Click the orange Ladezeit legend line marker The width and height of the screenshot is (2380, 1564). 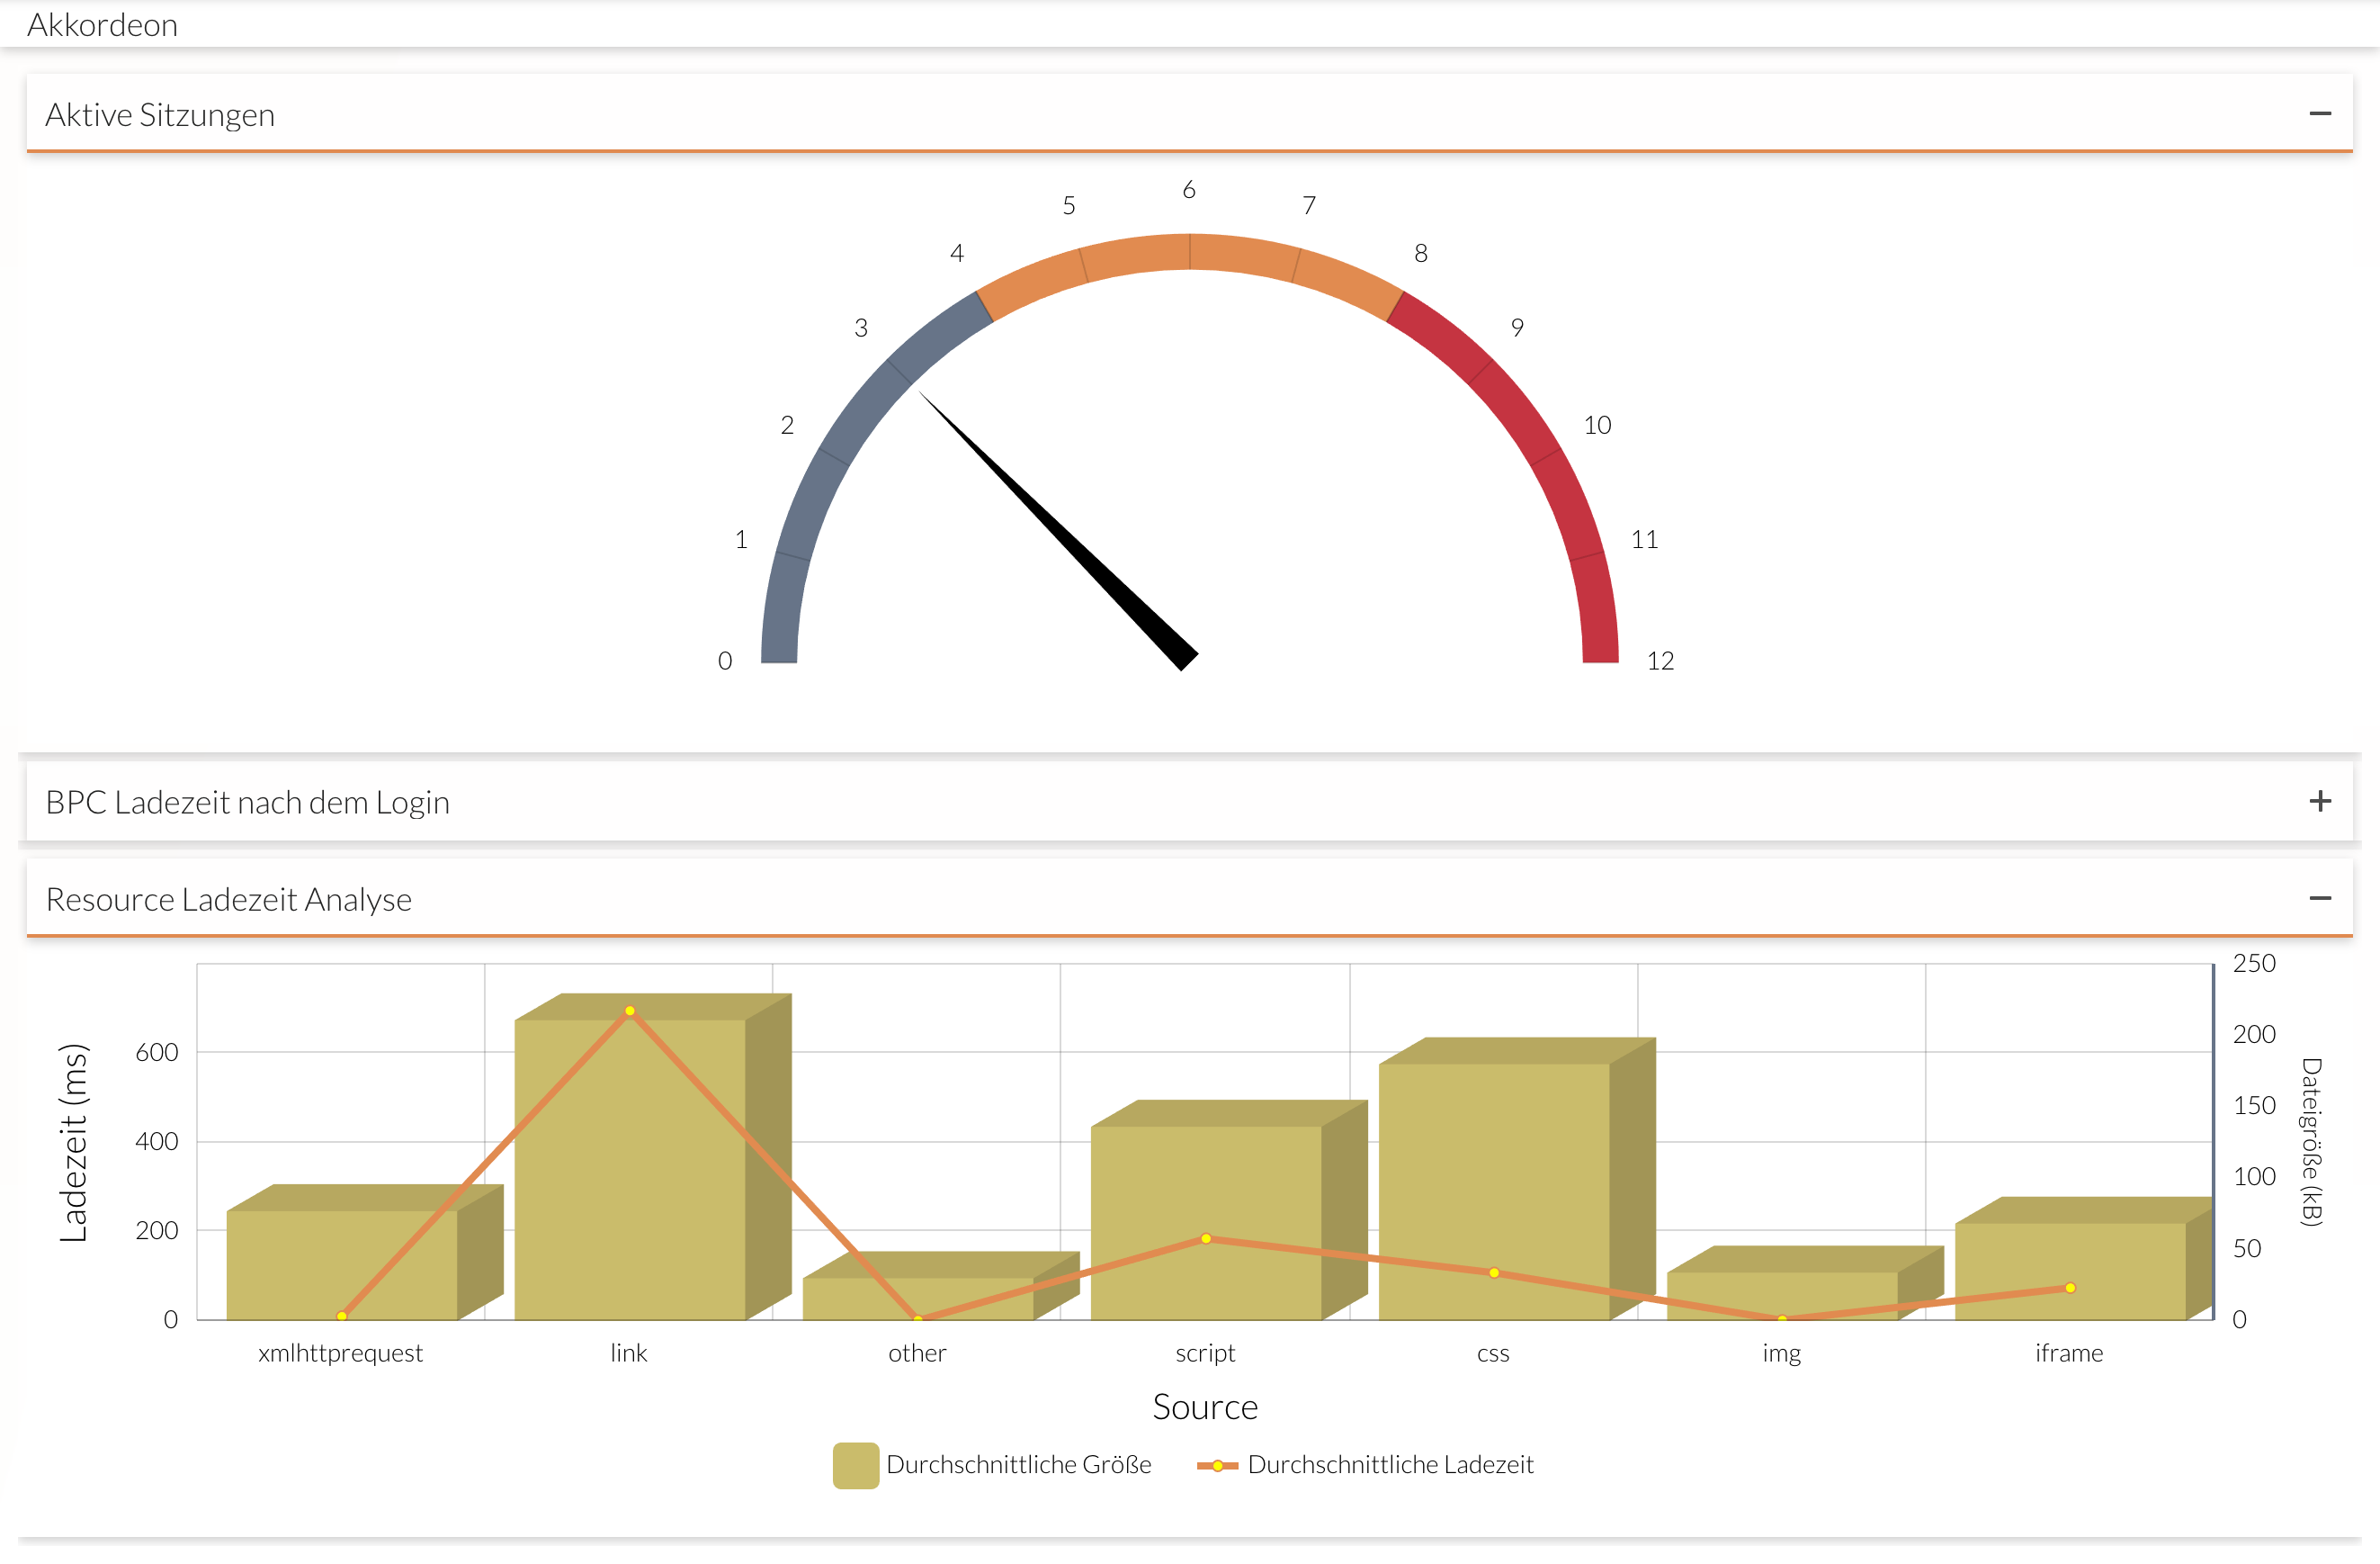(1217, 1466)
